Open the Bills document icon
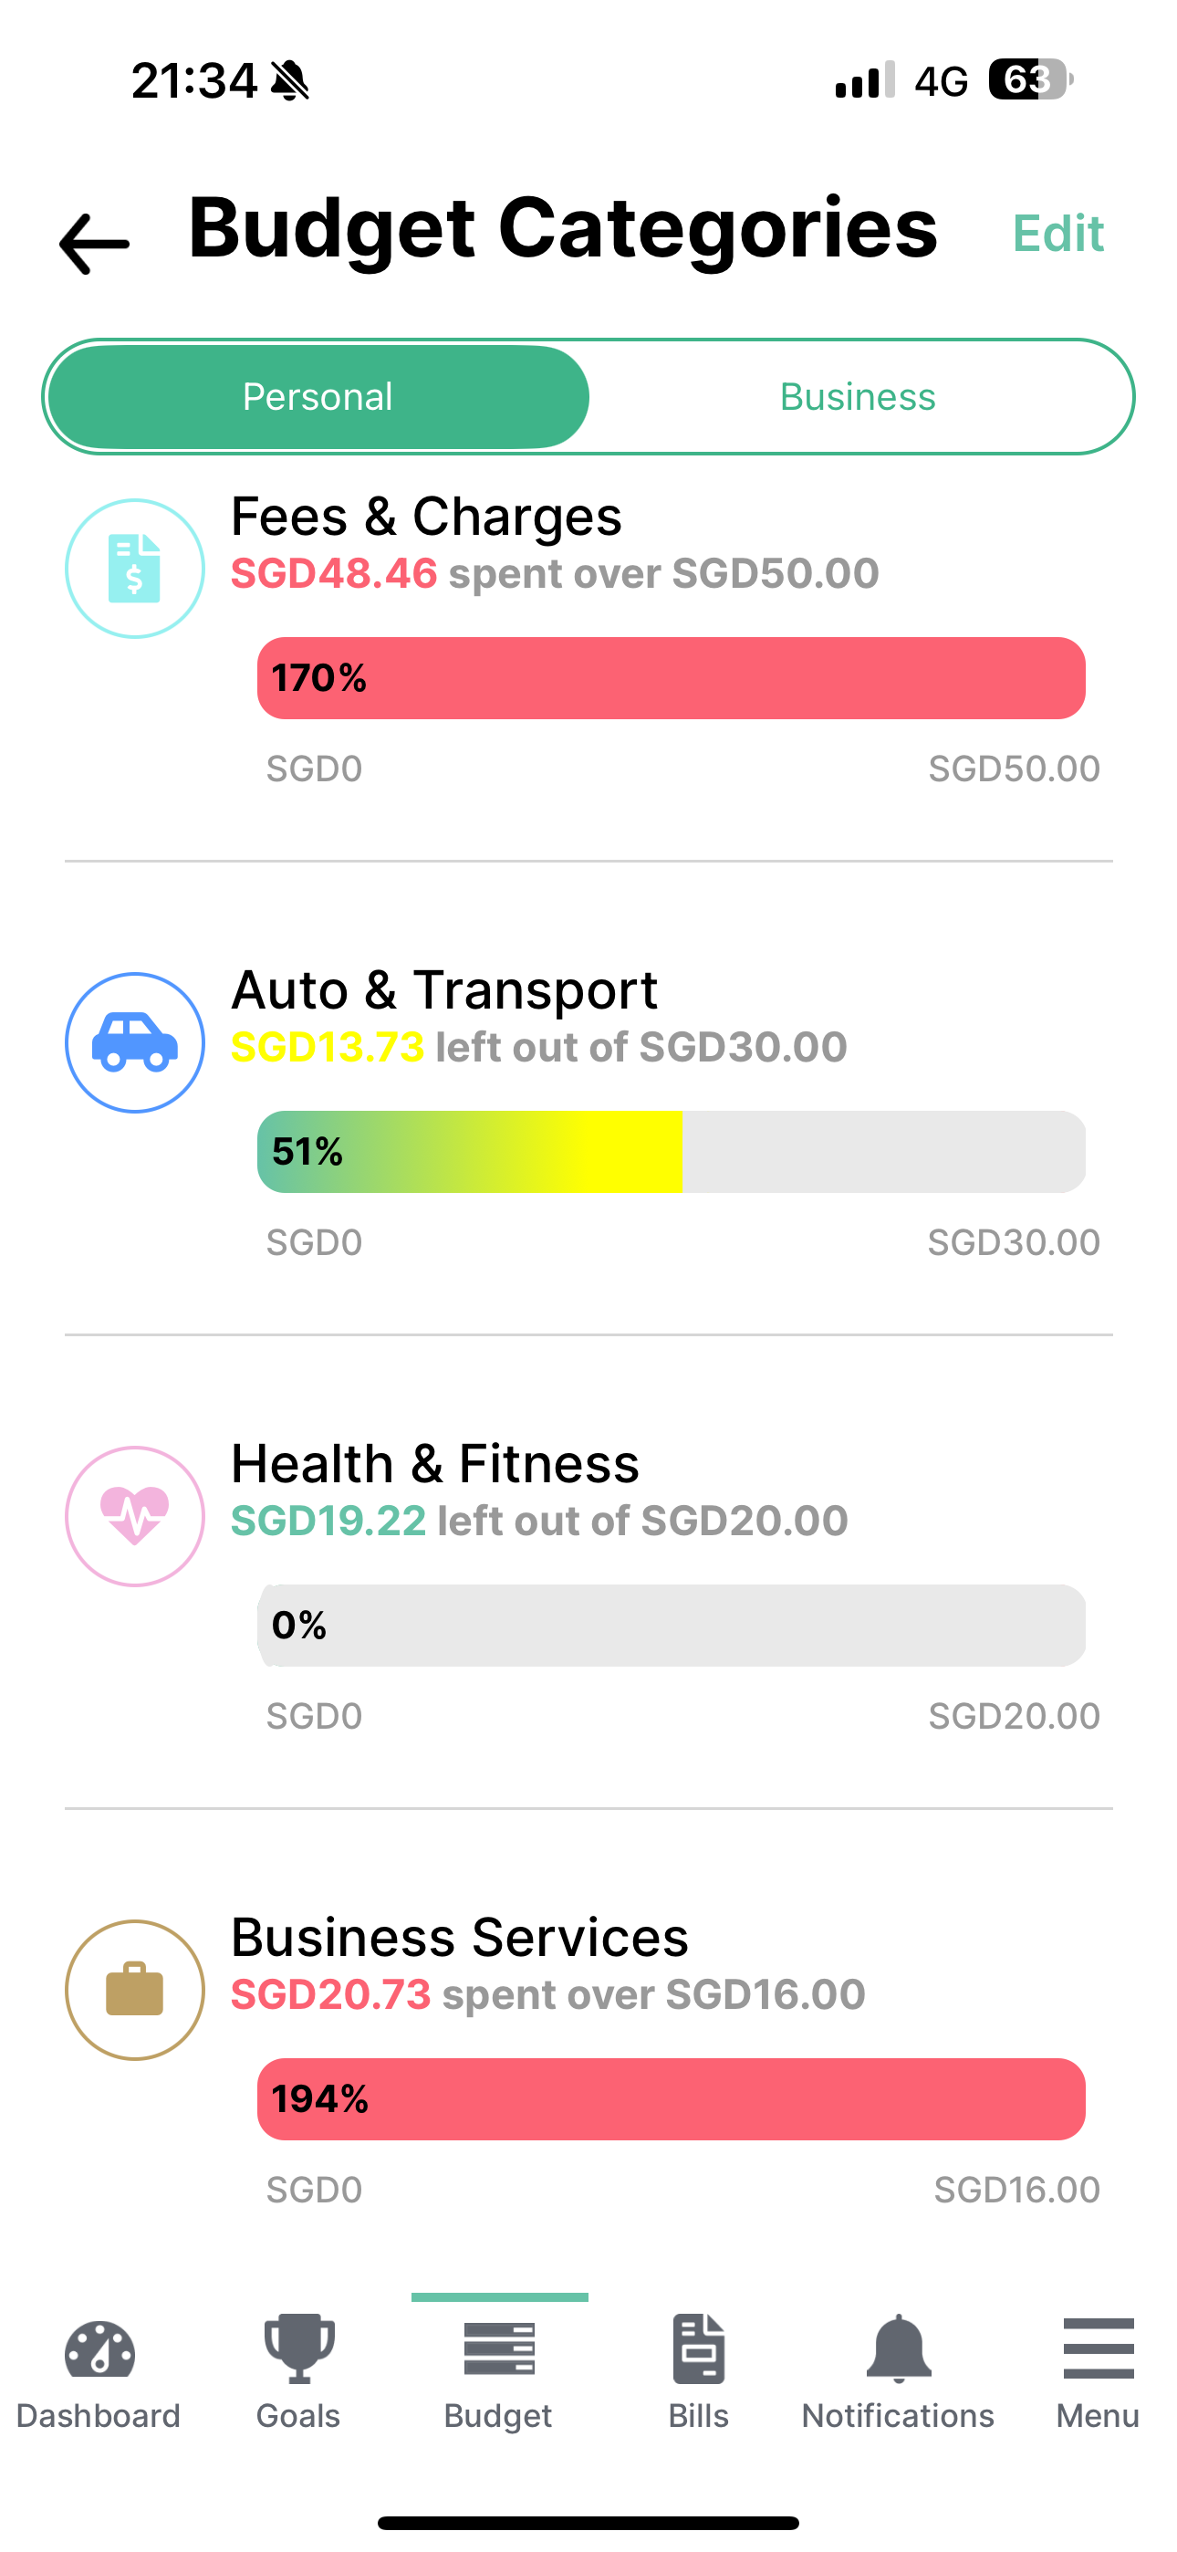 [699, 2348]
